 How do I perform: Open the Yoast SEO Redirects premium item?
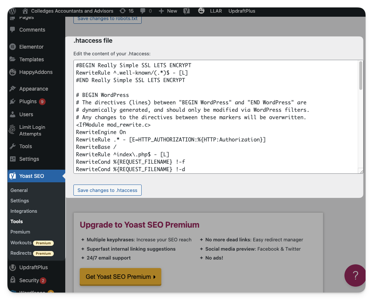tap(21, 253)
